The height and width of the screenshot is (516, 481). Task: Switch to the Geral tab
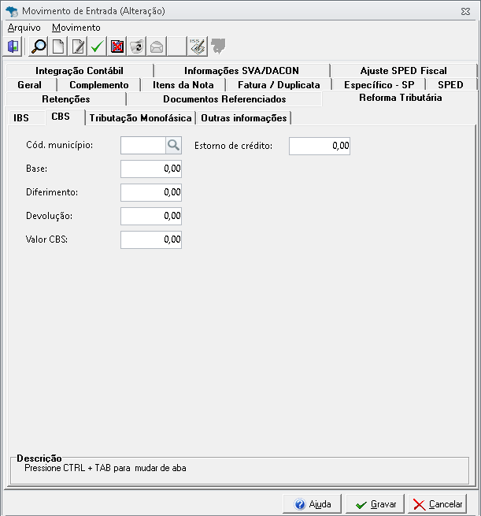(x=30, y=85)
